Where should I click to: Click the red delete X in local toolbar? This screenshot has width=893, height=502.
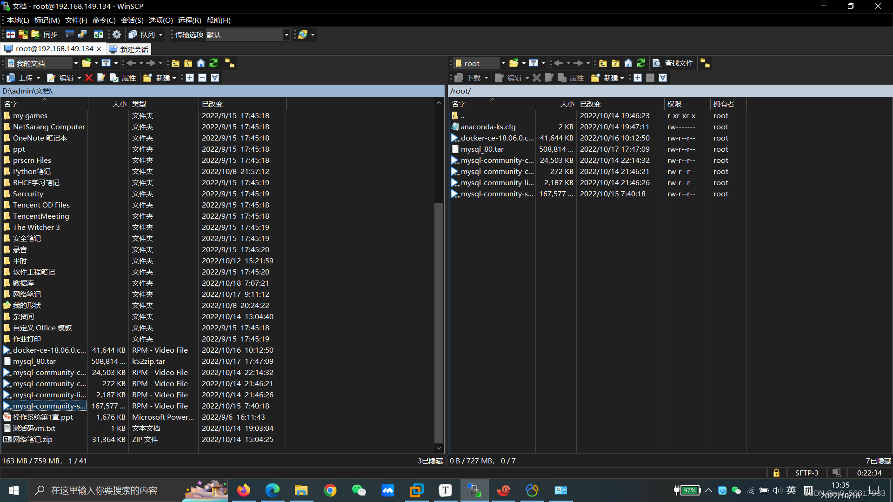(89, 78)
